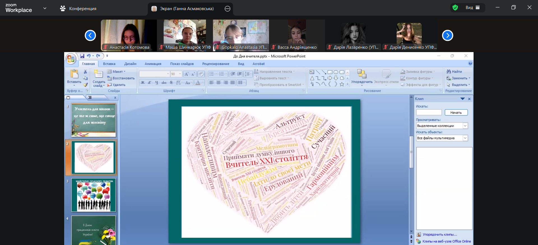Open the font size dropdown showing 90
This screenshot has height=245, width=538.
coord(180,74)
